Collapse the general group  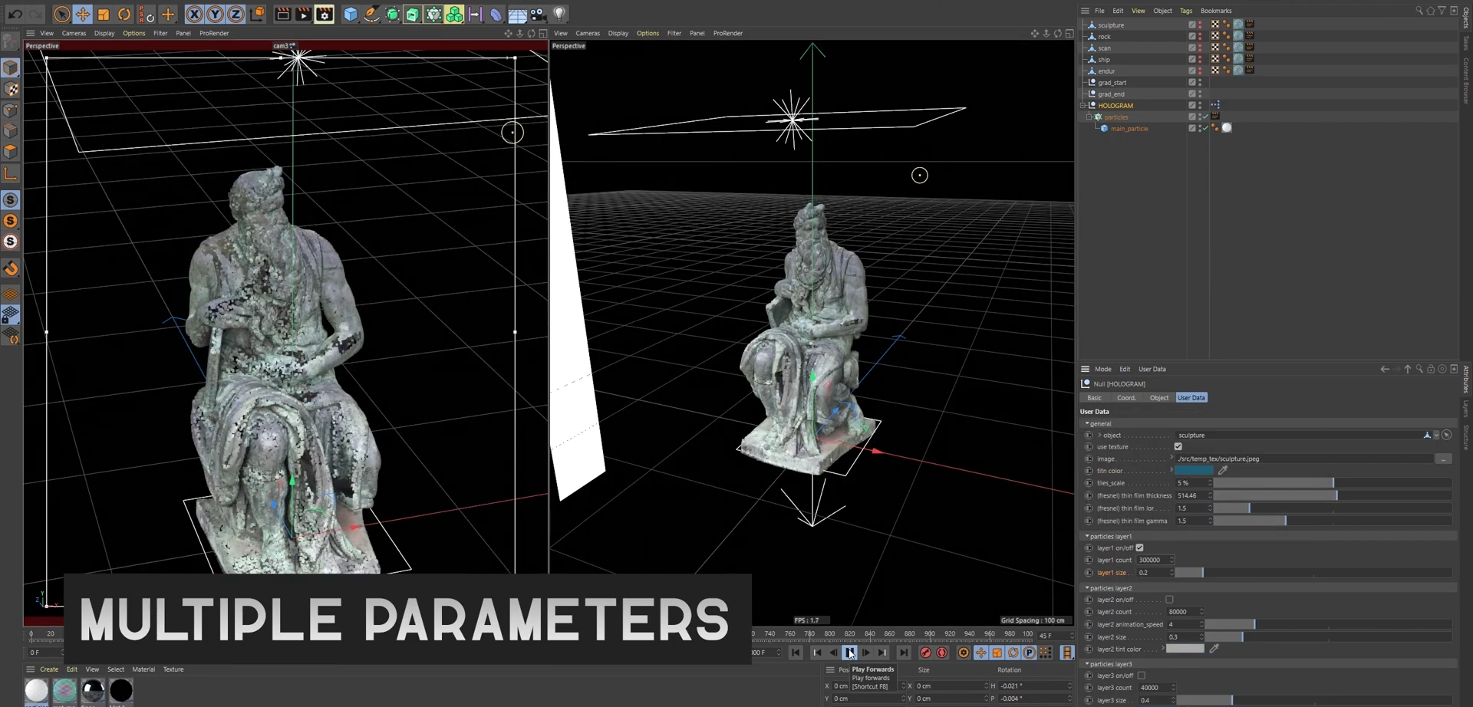1086,423
